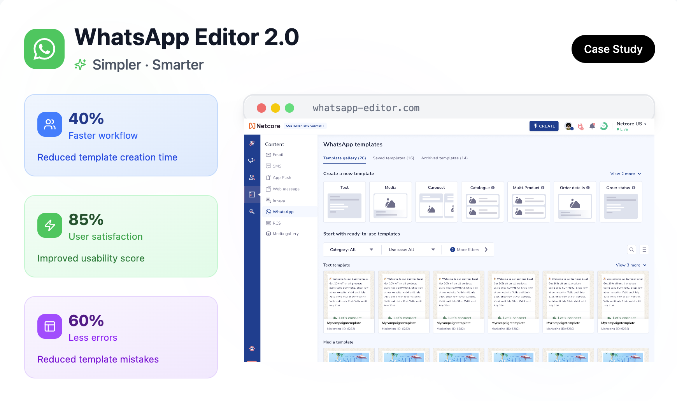This screenshot has height=401, width=677.
Task: Choose the Text template type card
Action: 344,202
